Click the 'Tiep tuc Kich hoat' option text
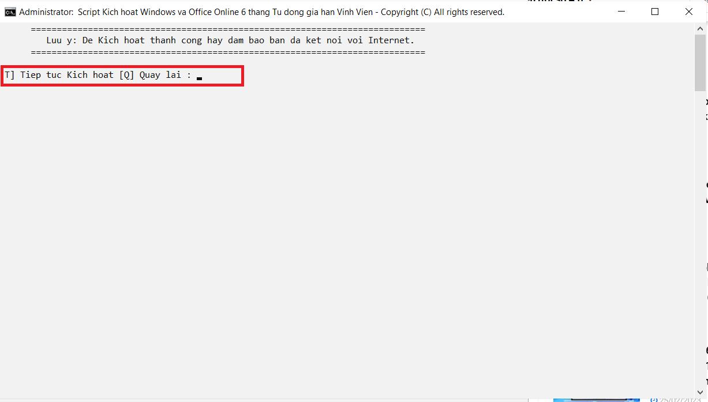The width and height of the screenshot is (708, 402). [67, 75]
